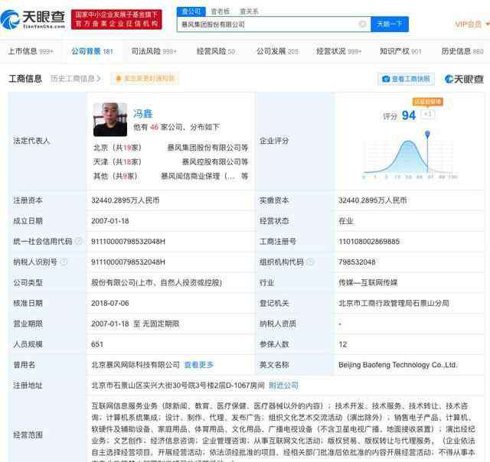Select the industry value 传媒—互联网传媒
This screenshot has height=462, width=490.
[367, 282]
